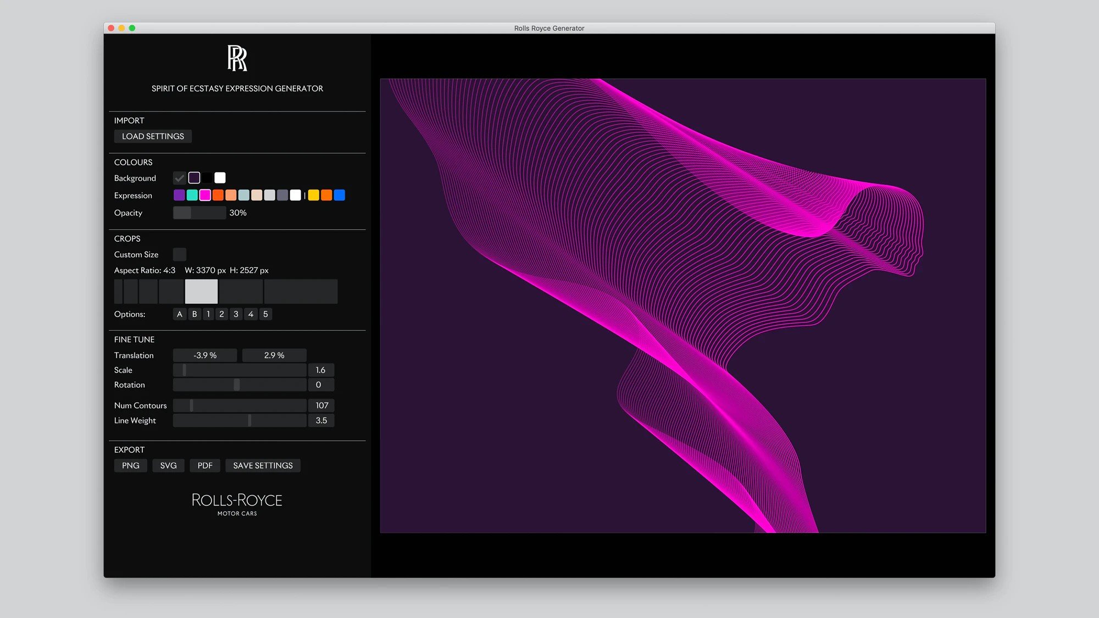
Task: Pick the yellow expression swatch
Action: pyautogui.click(x=314, y=195)
